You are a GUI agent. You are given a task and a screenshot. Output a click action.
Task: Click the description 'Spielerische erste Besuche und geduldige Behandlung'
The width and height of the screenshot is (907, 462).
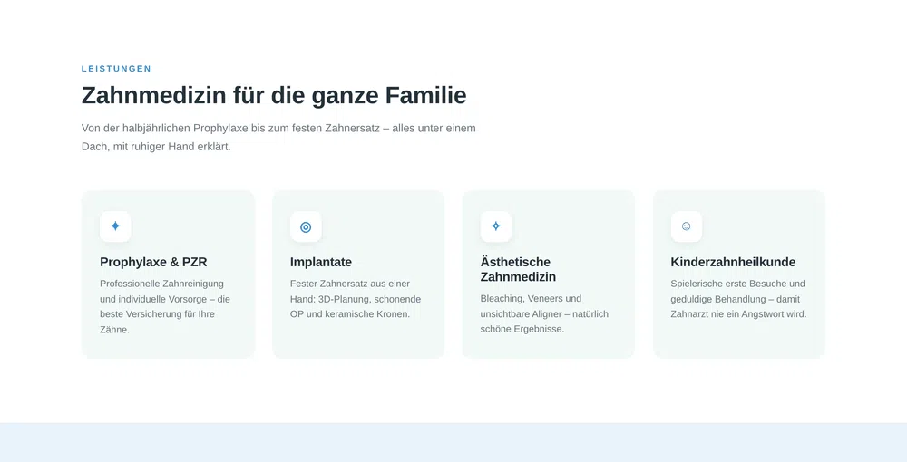(738, 299)
